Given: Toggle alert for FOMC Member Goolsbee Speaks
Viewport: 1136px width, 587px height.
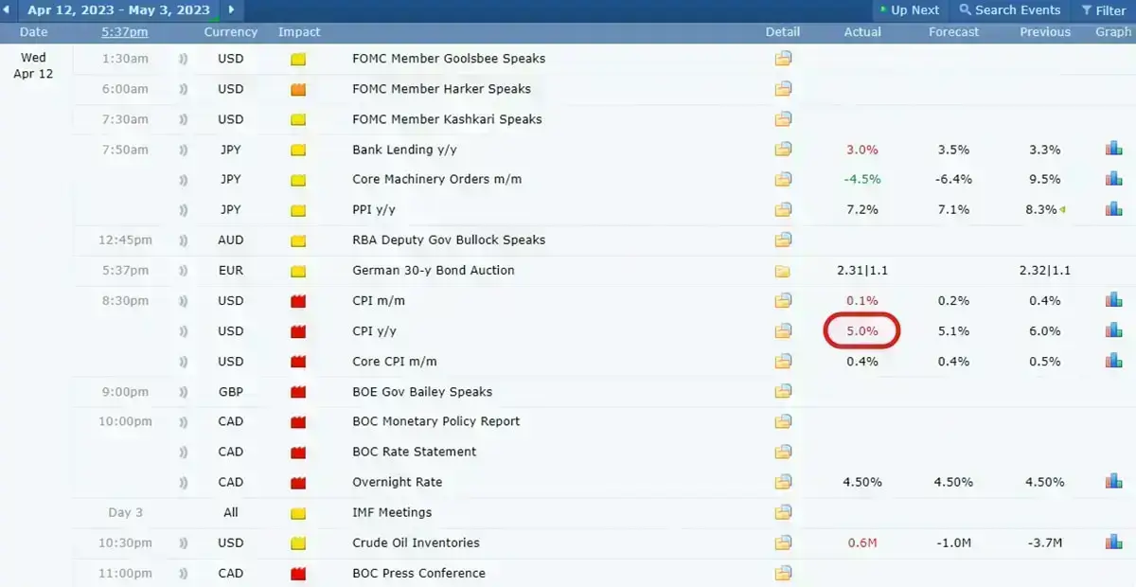Looking at the screenshot, I should point(183,59).
